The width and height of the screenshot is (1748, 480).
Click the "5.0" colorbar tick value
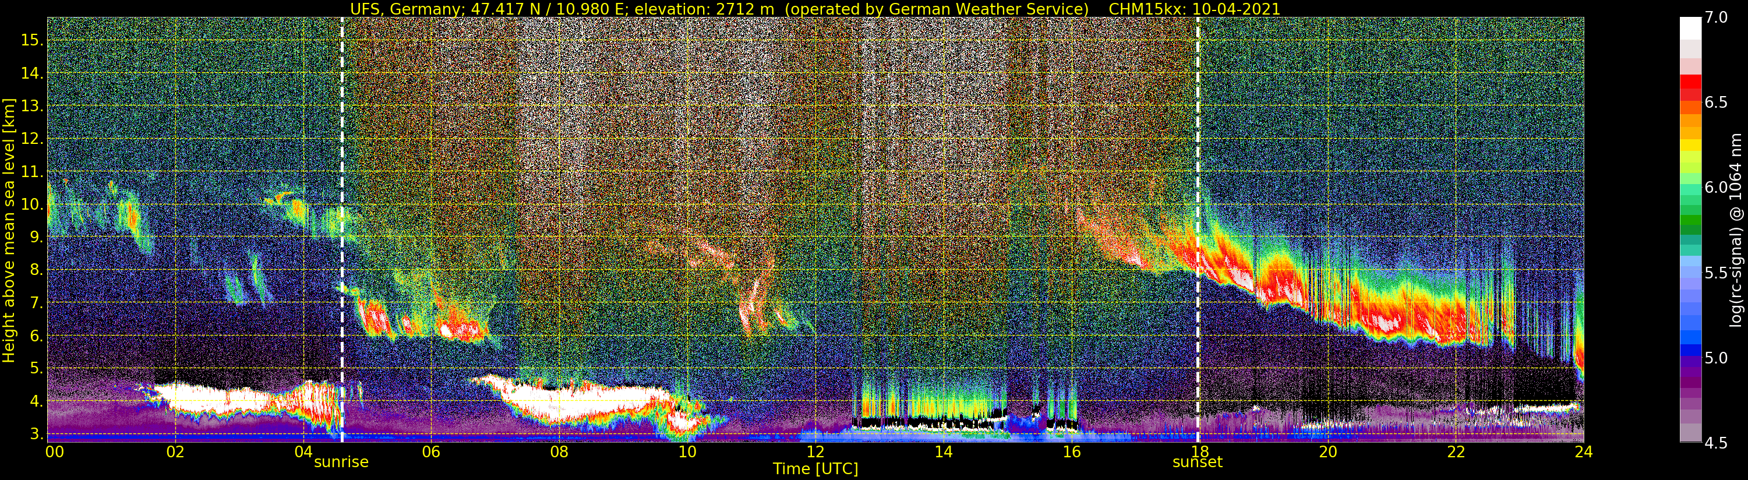1716,358
